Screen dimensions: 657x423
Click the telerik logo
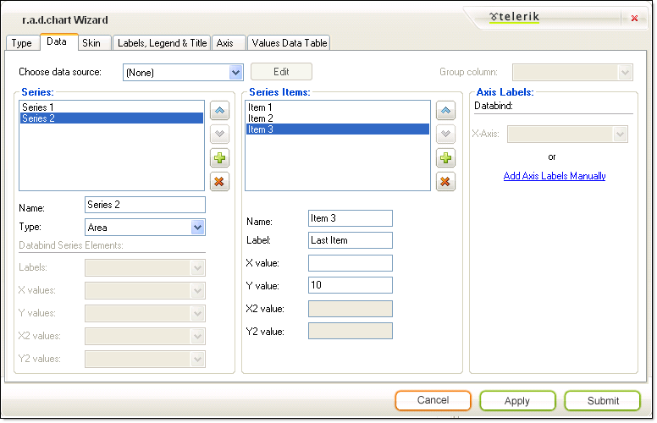[x=514, y=17]
